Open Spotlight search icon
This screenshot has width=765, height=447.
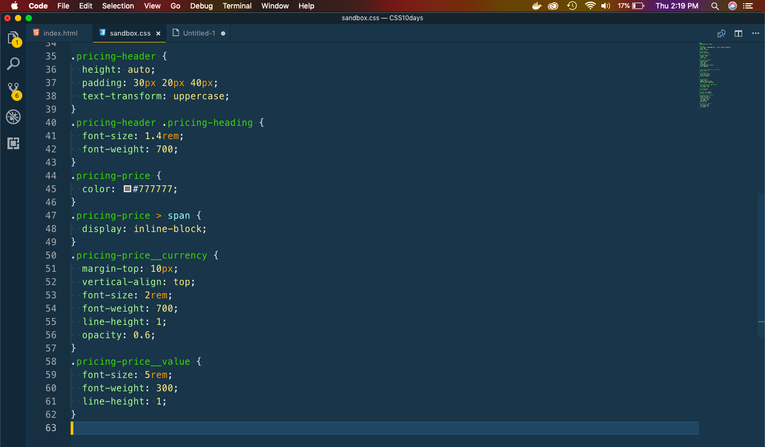[x=715, y=6]
